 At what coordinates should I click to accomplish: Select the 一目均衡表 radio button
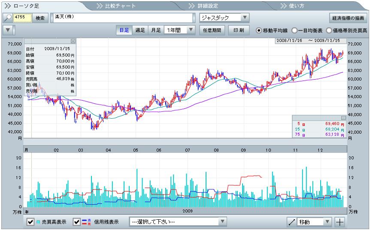pos(294,30)
